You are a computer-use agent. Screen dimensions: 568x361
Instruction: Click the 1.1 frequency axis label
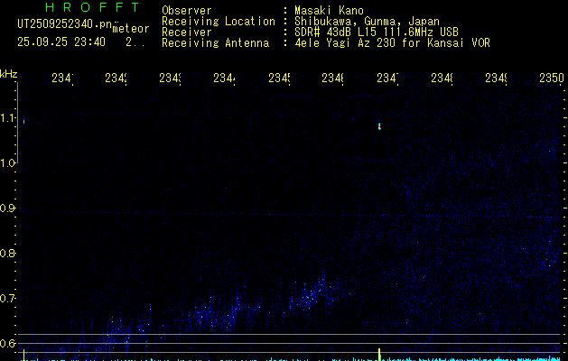pos(7,117)
